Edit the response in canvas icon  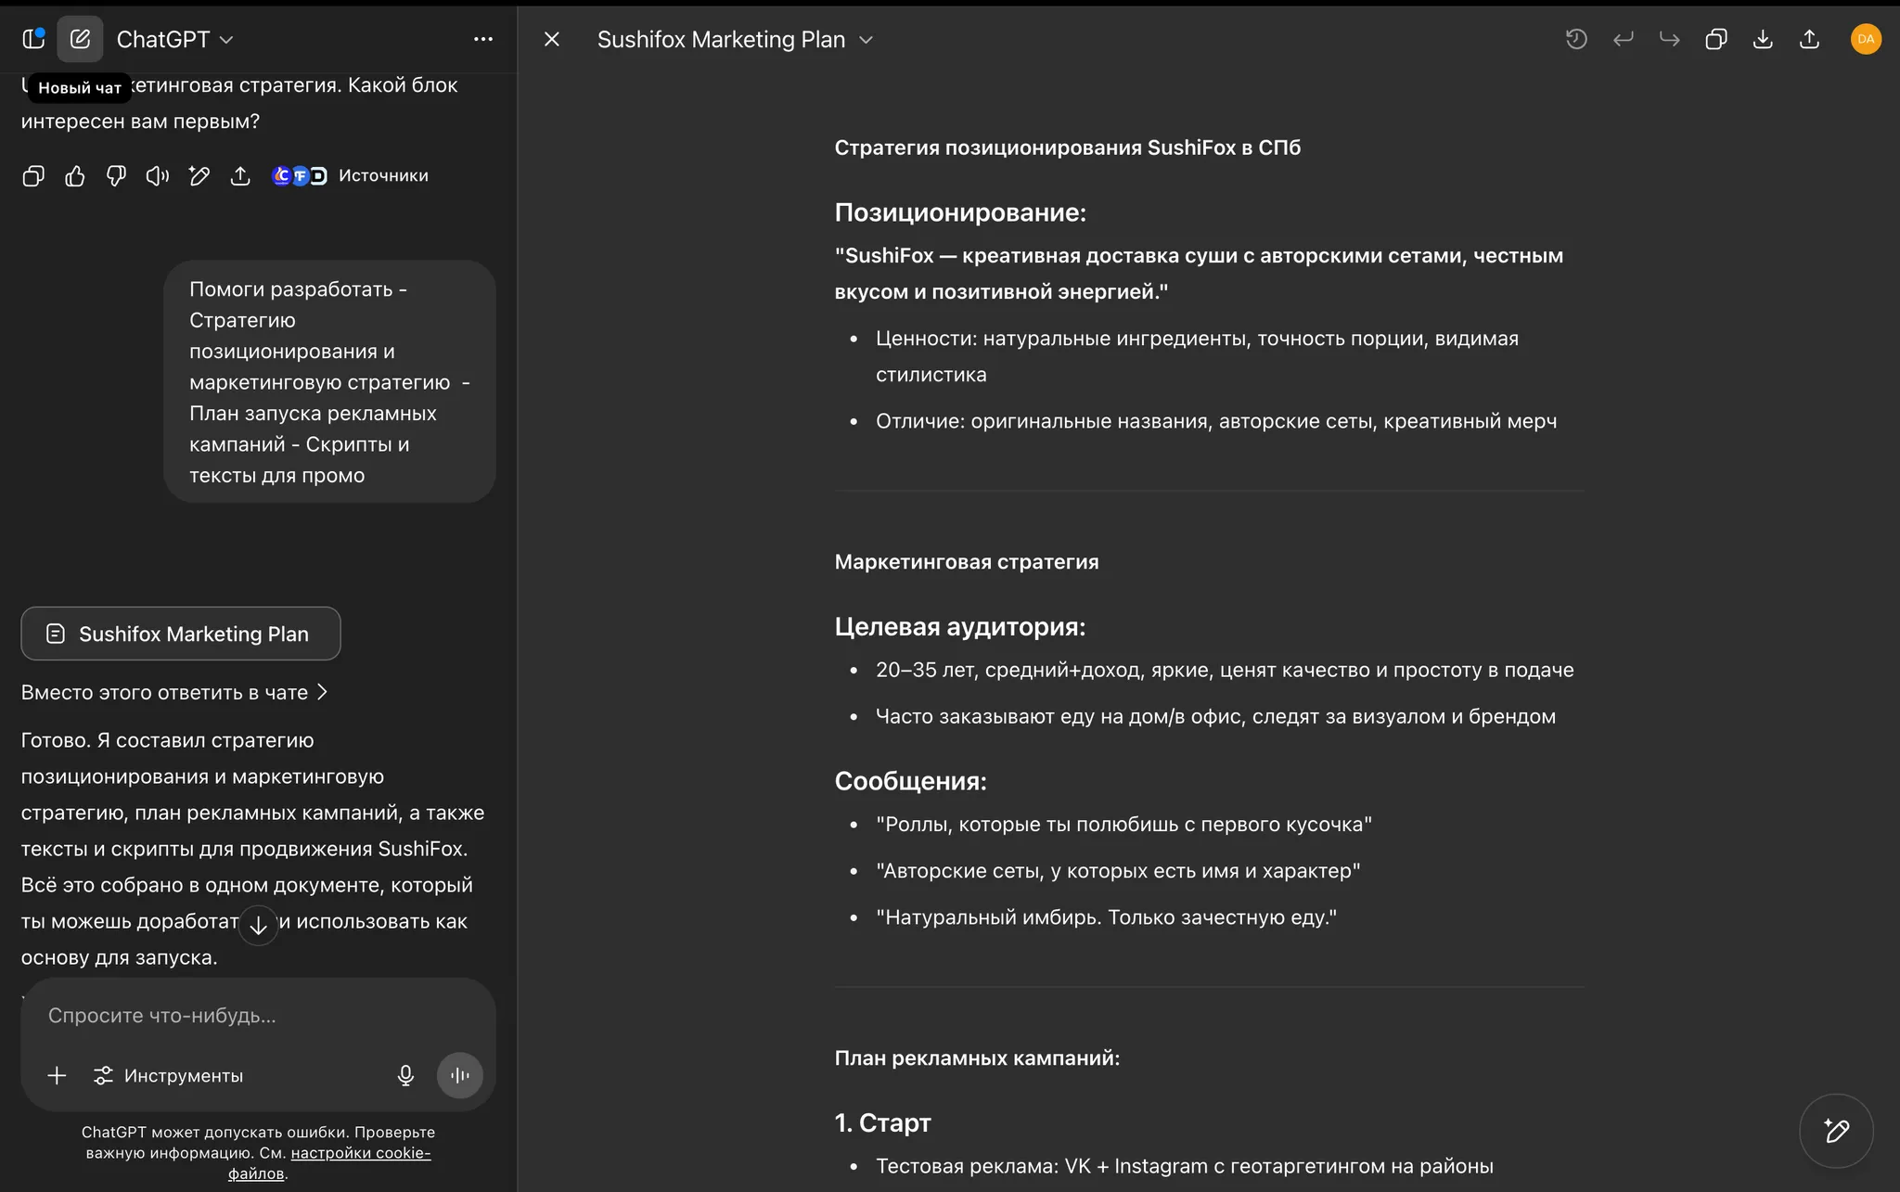click(199, 175)
